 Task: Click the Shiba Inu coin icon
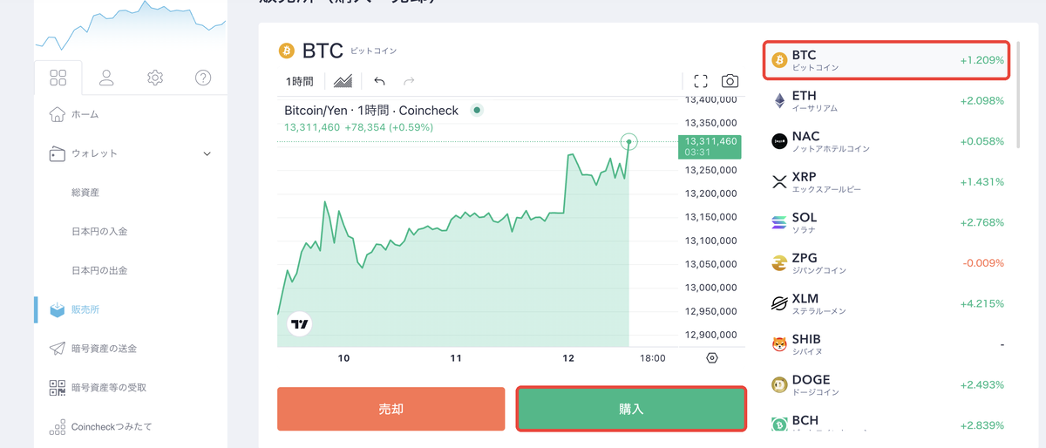click(779, 344)
